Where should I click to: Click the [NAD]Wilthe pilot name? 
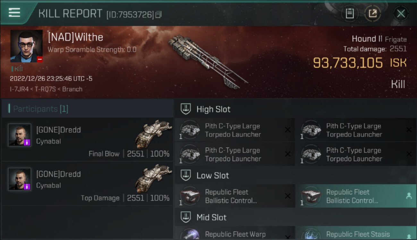(75, 37)
